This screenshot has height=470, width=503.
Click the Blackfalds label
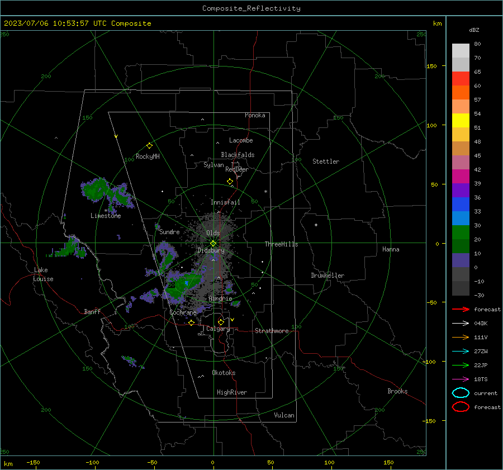(x=238, y=155)
